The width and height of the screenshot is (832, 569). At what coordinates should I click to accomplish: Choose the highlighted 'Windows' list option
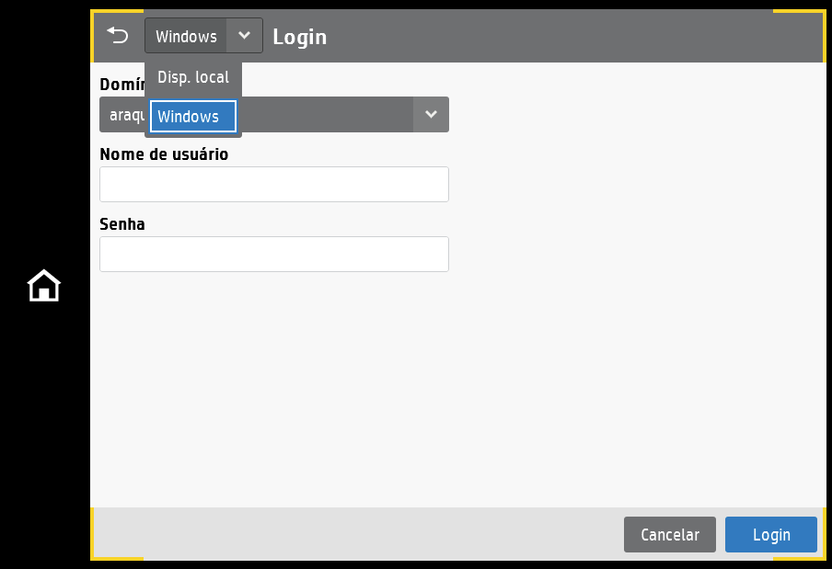tap(193, 117)
